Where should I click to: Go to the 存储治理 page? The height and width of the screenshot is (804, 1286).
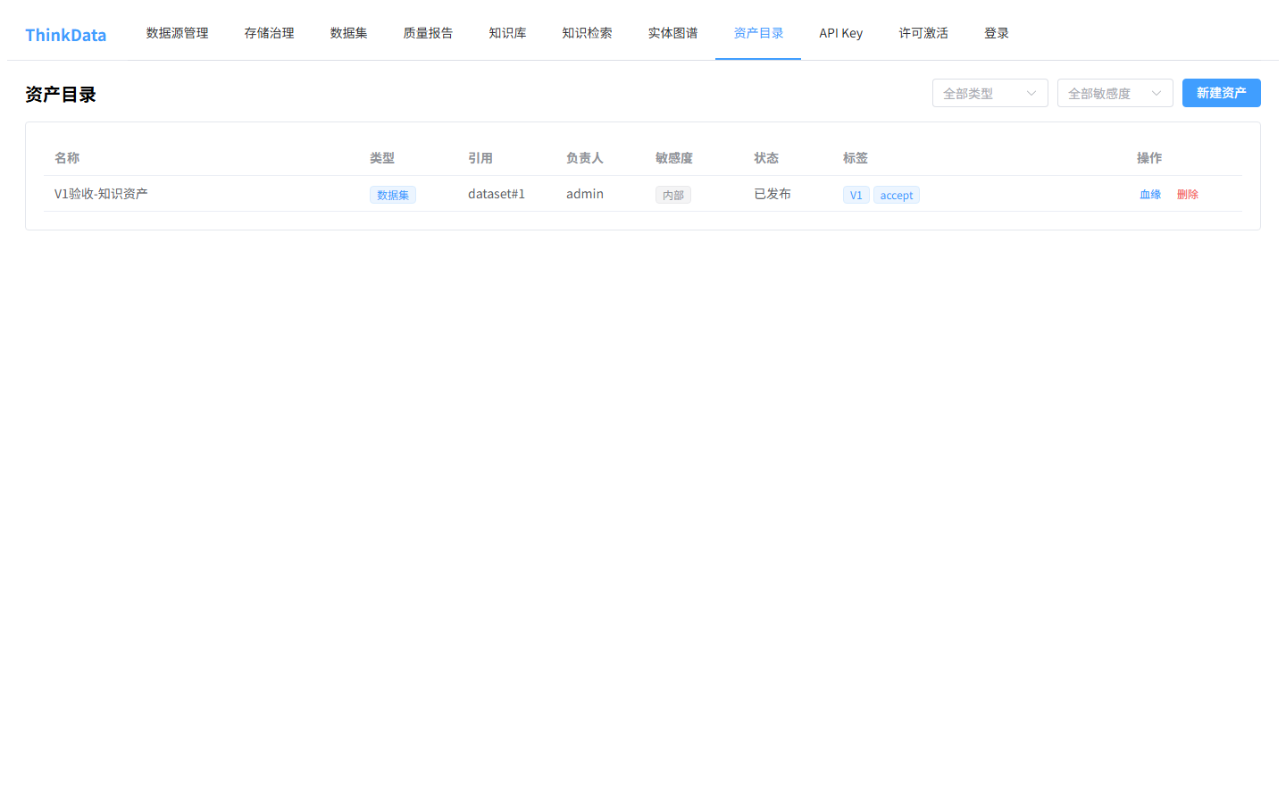(269, 33)
